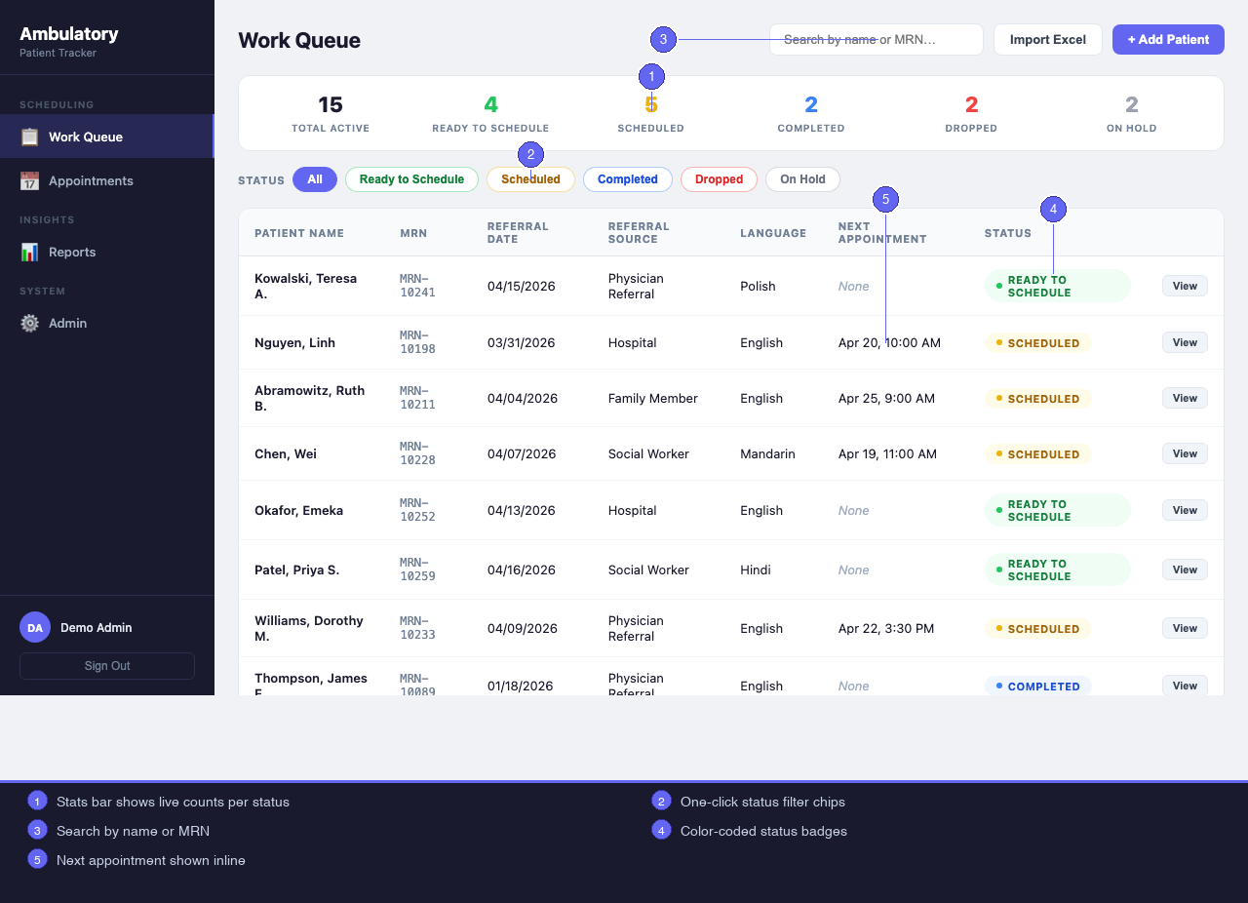
Task: Open Admin via the gear icon
Action: [x=29, y=323]
